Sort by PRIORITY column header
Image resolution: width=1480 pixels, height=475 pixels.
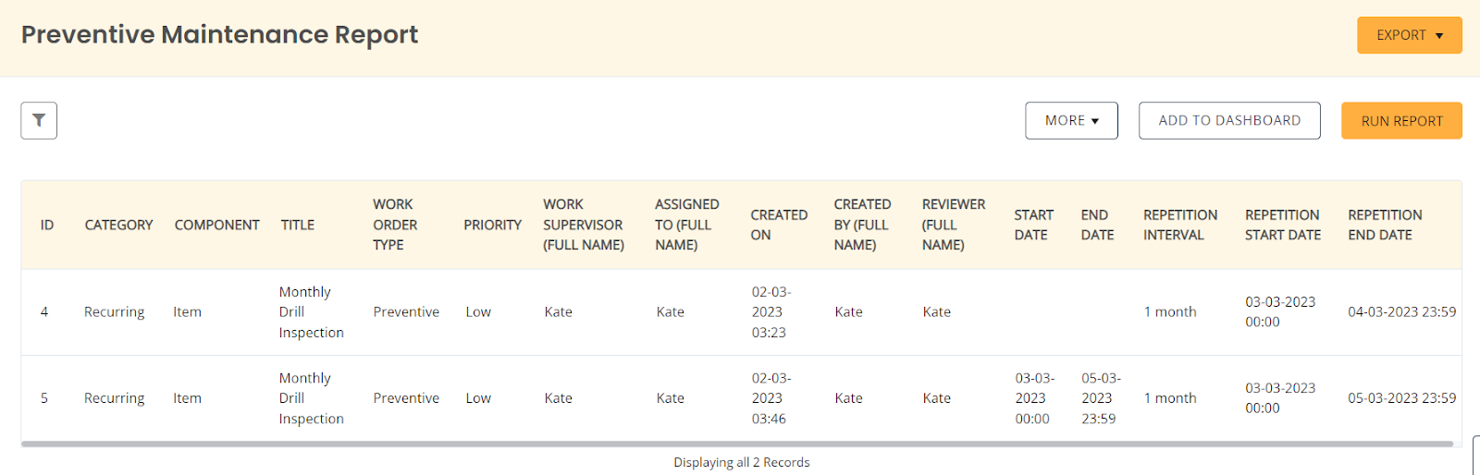[492, 225]
